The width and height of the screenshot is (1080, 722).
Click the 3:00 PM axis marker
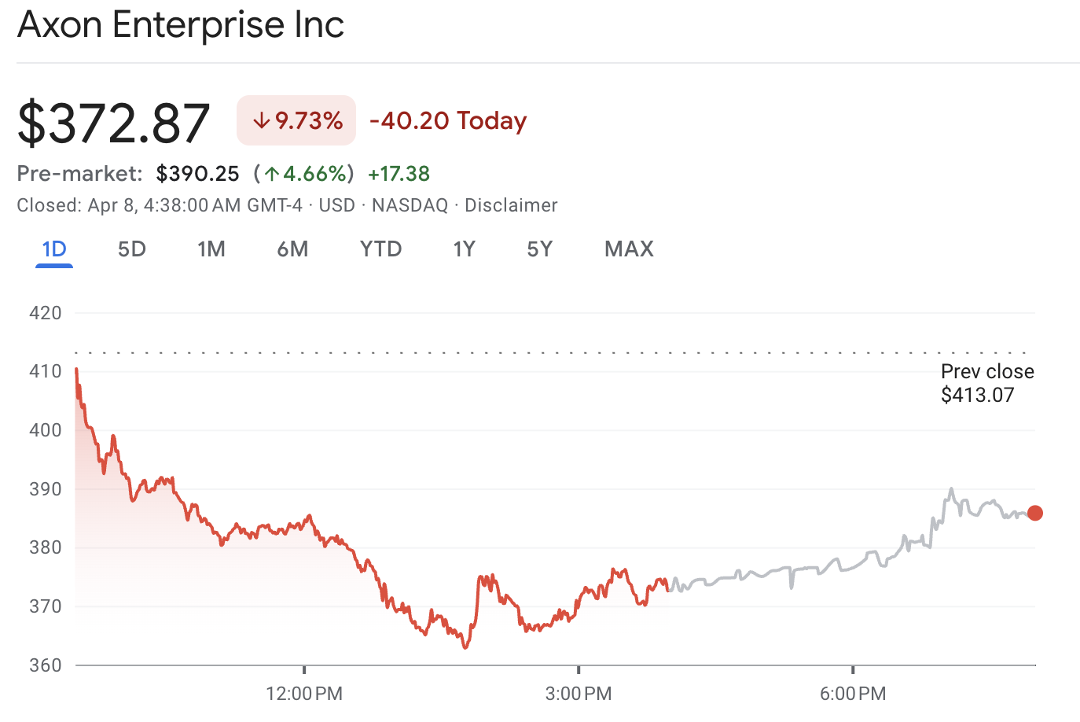pyautogui.click(x=579, y=694)
